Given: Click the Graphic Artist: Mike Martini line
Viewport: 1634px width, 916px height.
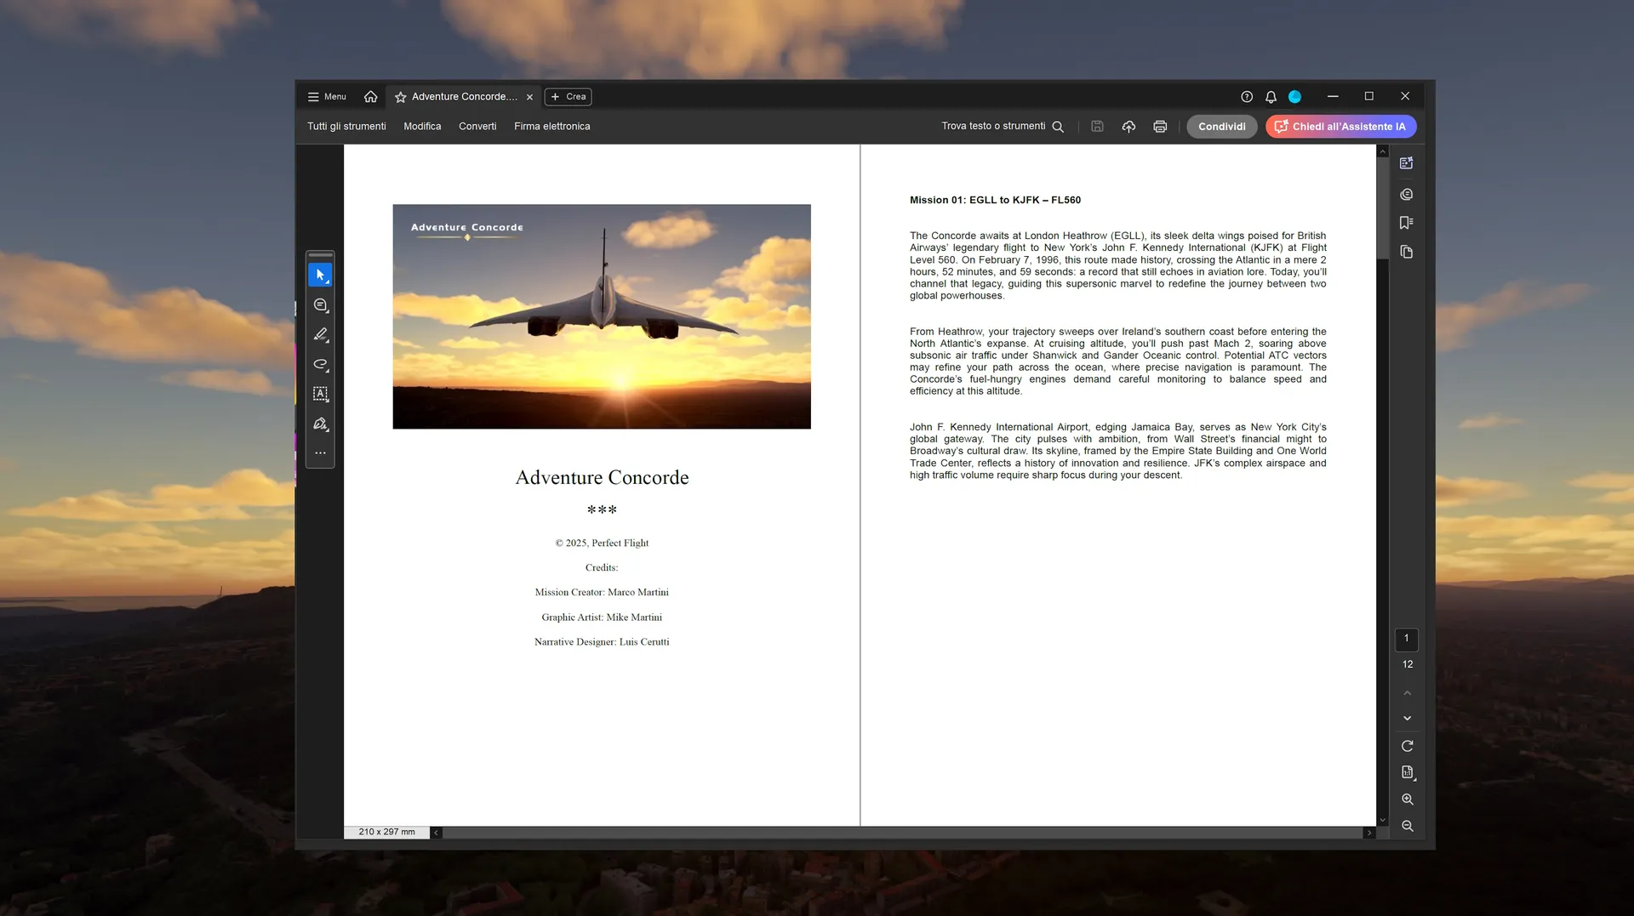Looking at the screenshot, I should (x=602, y=617).
